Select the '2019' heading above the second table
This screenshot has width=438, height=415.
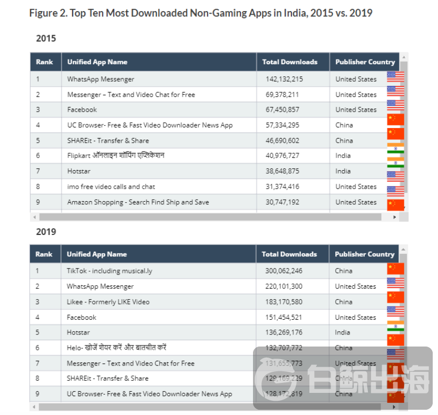tap(46, 232)
